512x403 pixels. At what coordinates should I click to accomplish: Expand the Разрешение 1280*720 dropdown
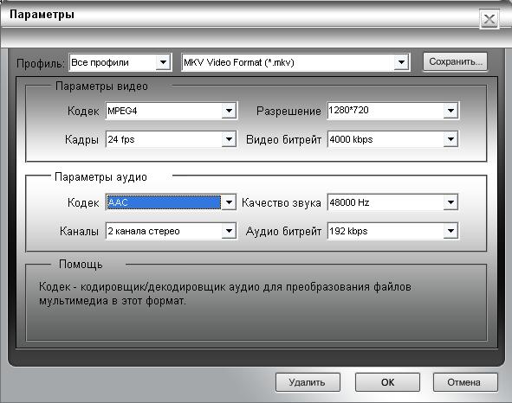450,111
